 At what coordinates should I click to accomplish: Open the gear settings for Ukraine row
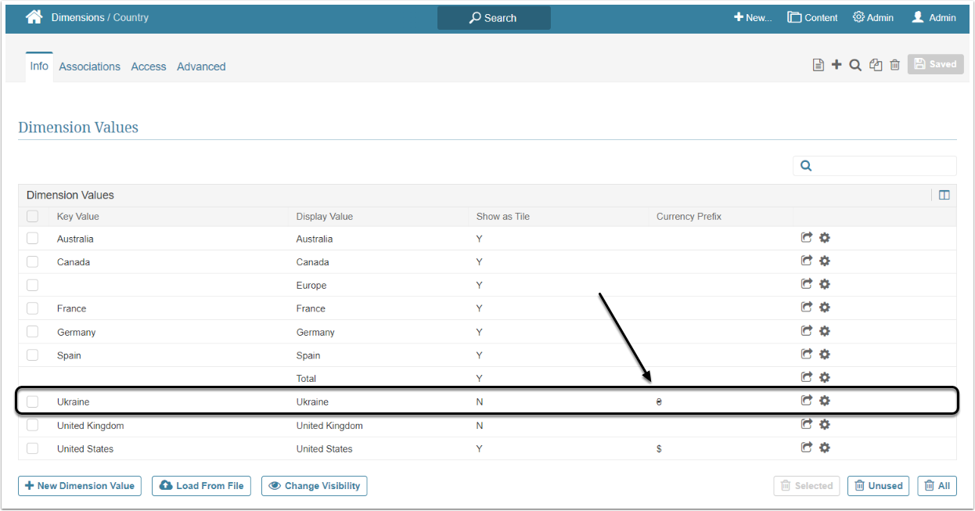(824, 401)
